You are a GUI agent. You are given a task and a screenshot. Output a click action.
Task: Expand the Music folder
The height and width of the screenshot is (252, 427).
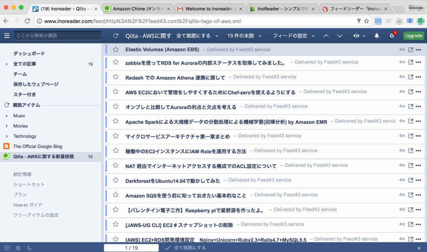click(7, 116)
